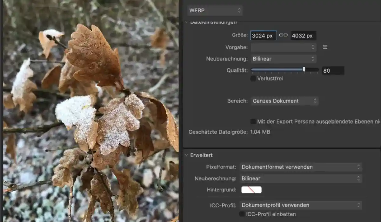Click the Qualität value field showing 80
This screenshot has height=222, width=381.
coord(333,71)
